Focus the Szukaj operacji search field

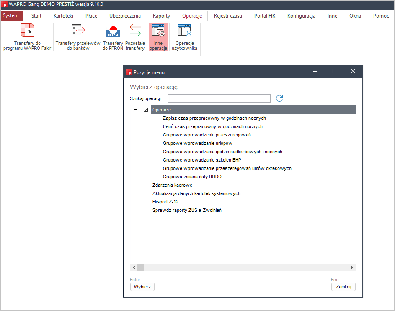click(x=219, y=98)
